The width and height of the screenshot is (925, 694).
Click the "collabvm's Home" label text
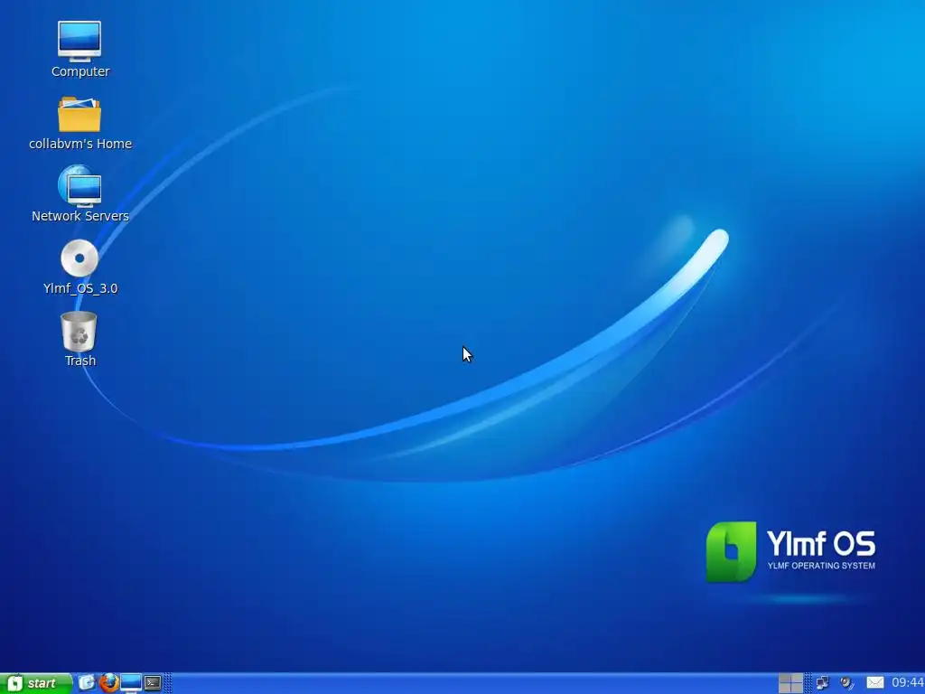[80, 144]
